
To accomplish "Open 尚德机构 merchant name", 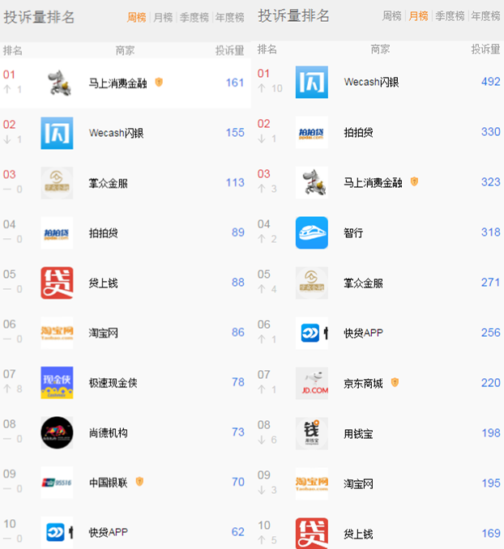I will pyautogui.click(x=109, y=433).
